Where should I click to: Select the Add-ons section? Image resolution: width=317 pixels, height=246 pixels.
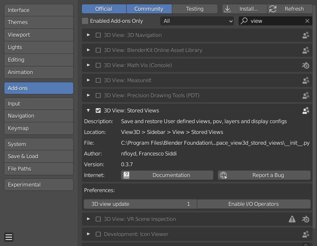(39, 88)
